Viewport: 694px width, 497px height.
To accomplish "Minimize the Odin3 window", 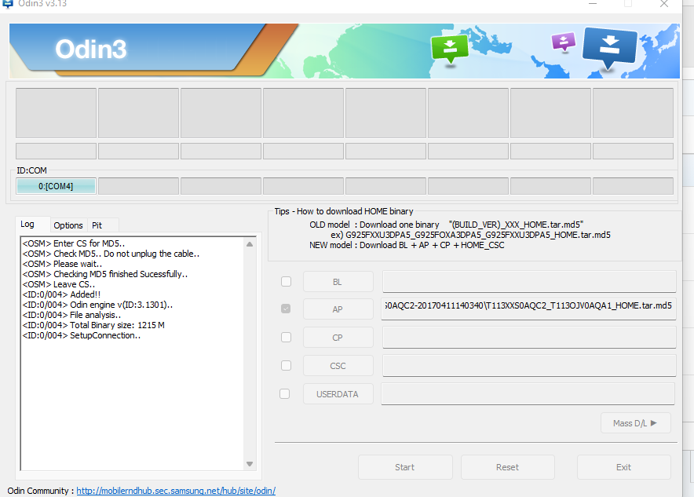I will click(x=593, y=4).
